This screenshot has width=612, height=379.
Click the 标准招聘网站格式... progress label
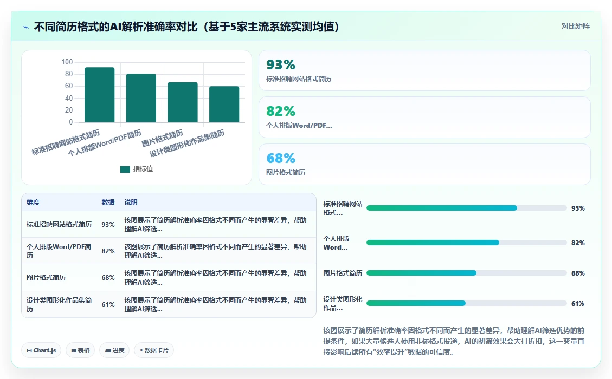pyautogui.click(x=343, y=208)
